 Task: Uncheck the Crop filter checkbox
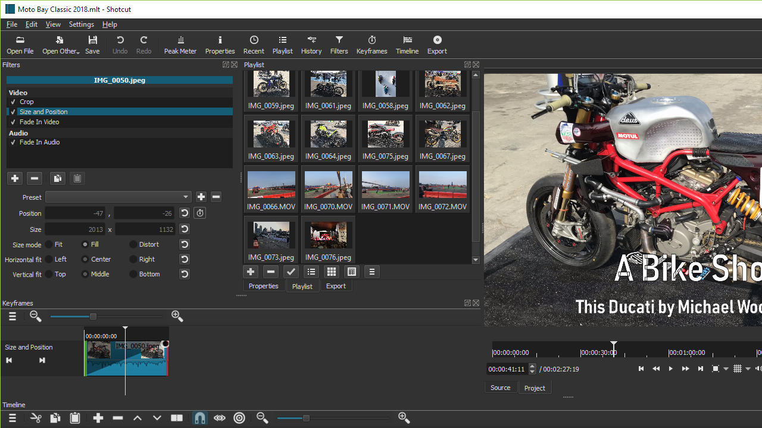click(13, 102)
